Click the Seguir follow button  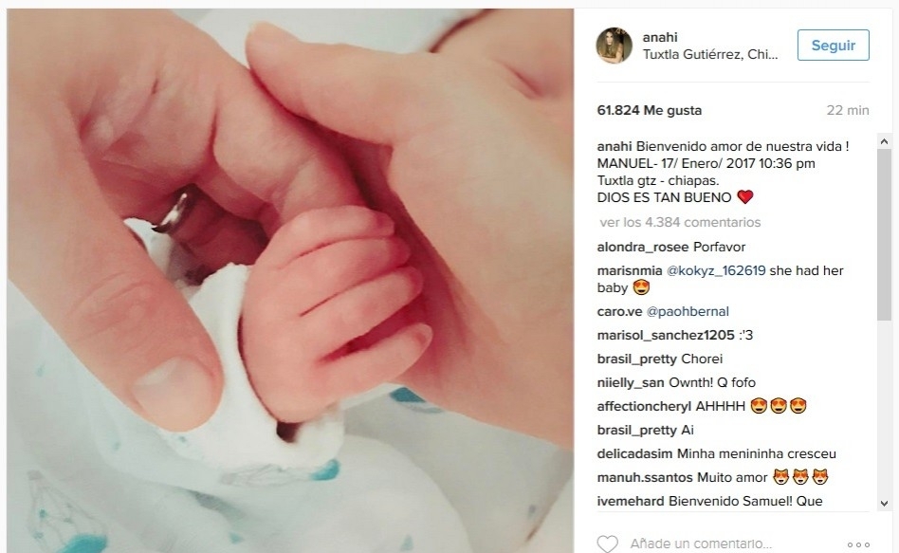tap(833, 46)
